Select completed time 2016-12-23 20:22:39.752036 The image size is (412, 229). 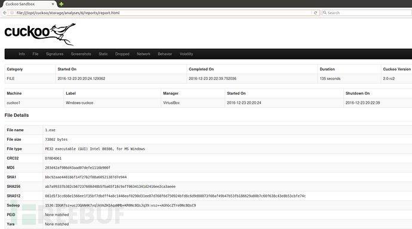pyautogui.click(x=213, y=79)
